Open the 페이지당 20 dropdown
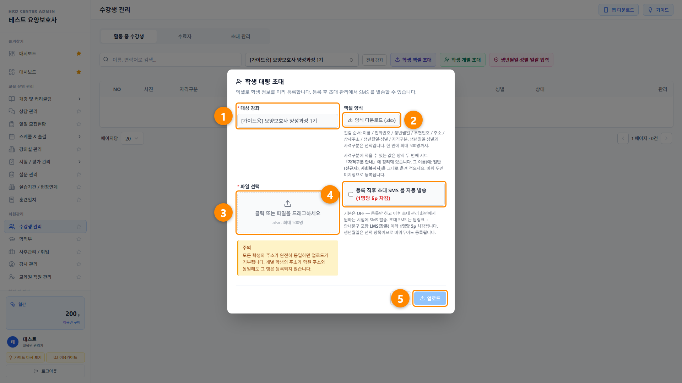This screenshot has width=682, height=383. click(x=132, y=138)
